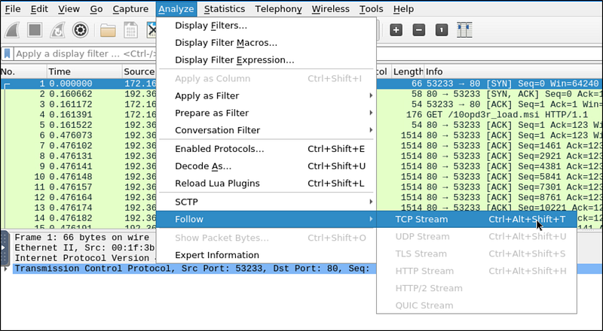Click the open file folder icon
The width and height of the screenshot is (603, 331).
click(108, 30)
